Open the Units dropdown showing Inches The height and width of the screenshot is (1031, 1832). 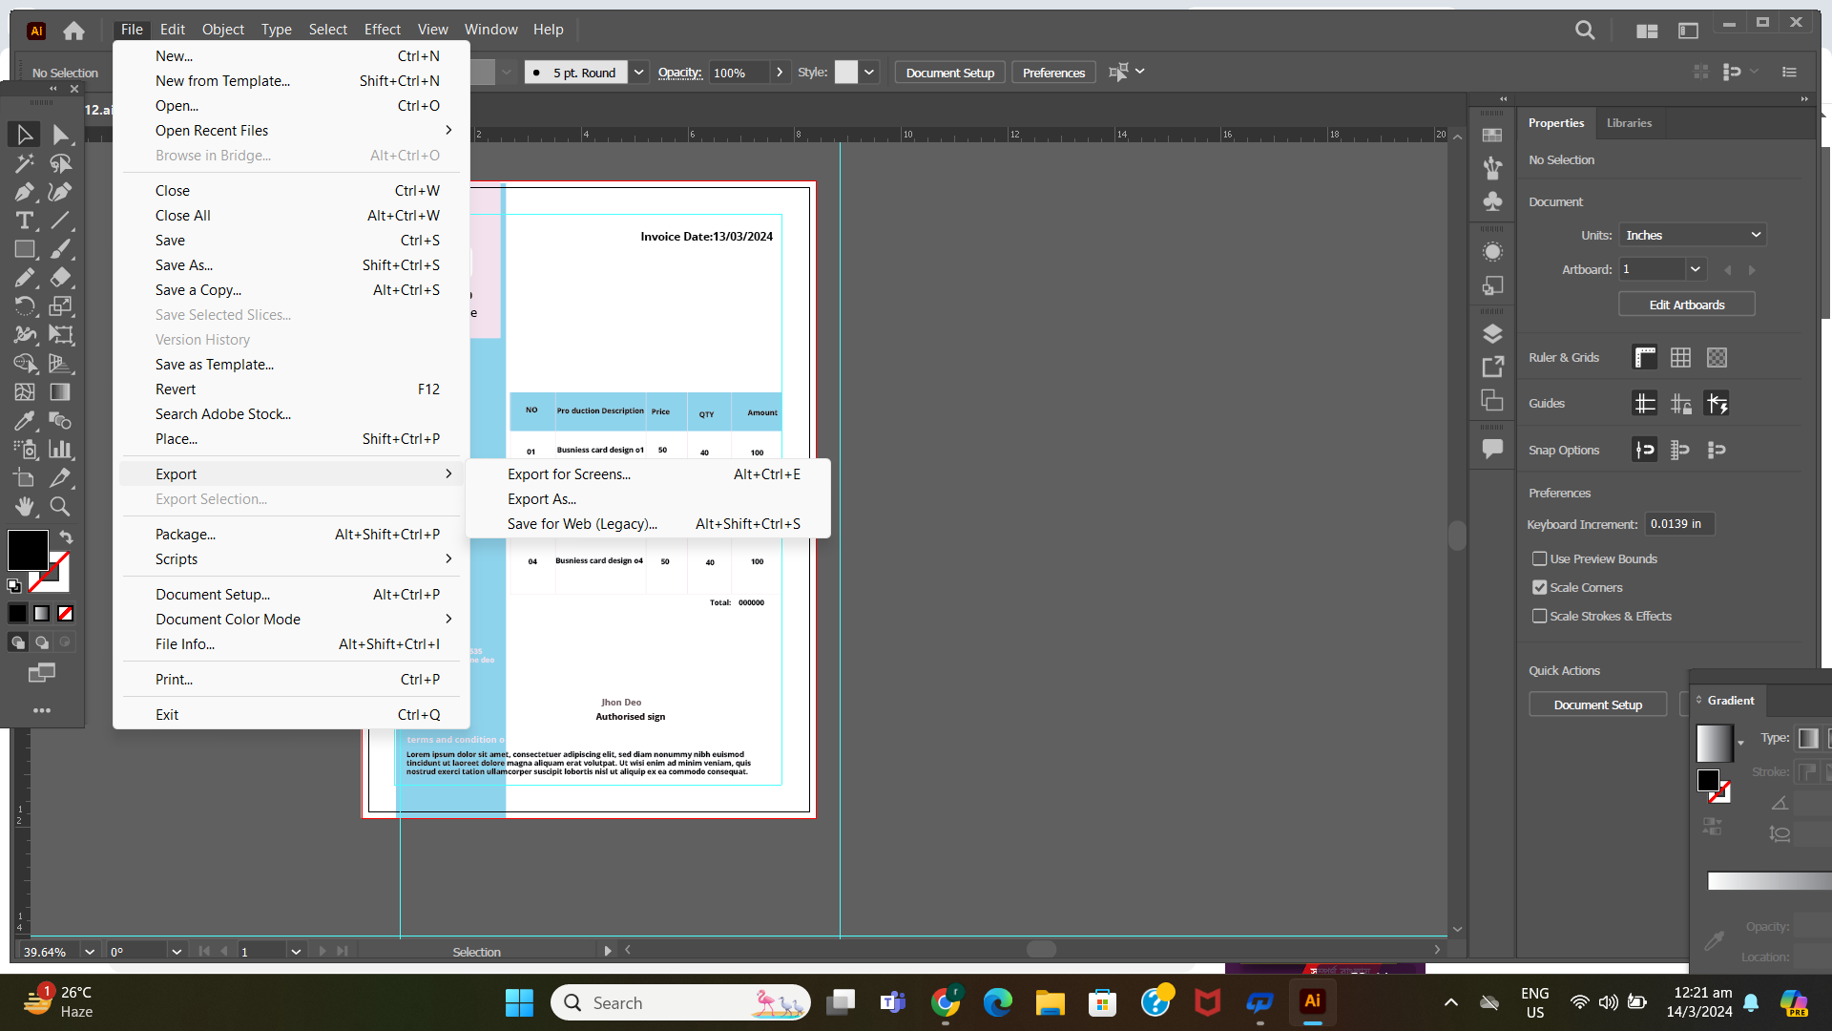[x=1693, y=235]
